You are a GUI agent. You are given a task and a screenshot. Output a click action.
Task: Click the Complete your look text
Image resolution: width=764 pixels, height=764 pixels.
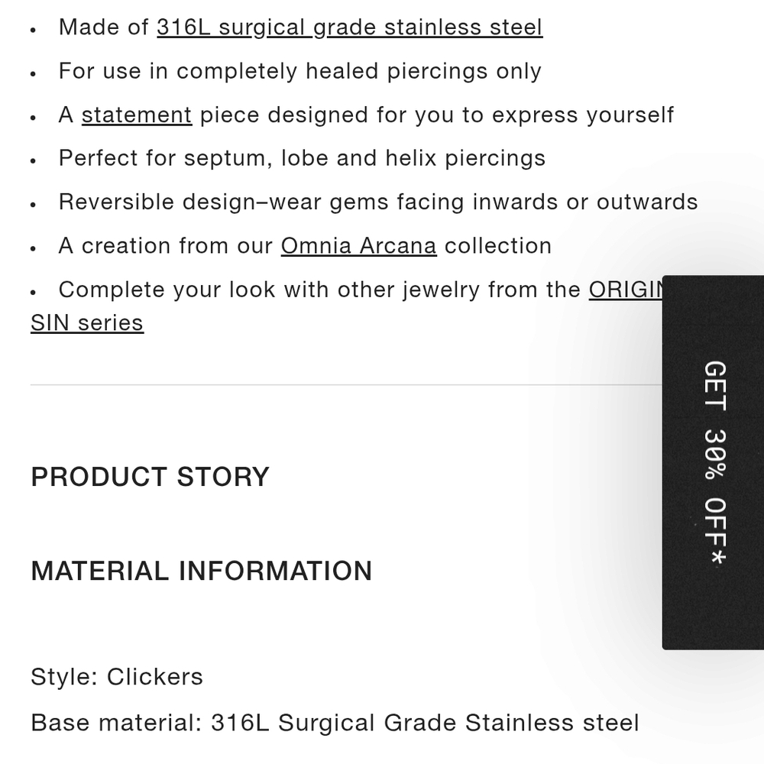click(167, 290)
